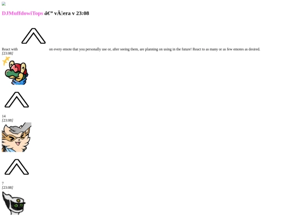The height and width of the screenshot is (221, 295).
Task: Click the reaction count 7
Action: tap(3, 183)
